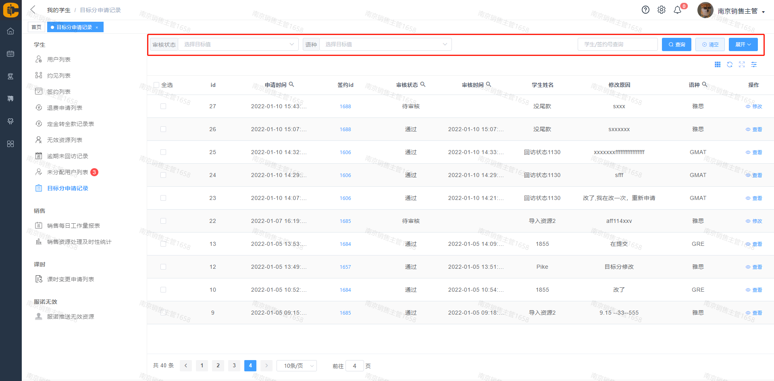Toggle fullscreen table view icon
This screenshot has width=774, height=381.
pos(742,65)
